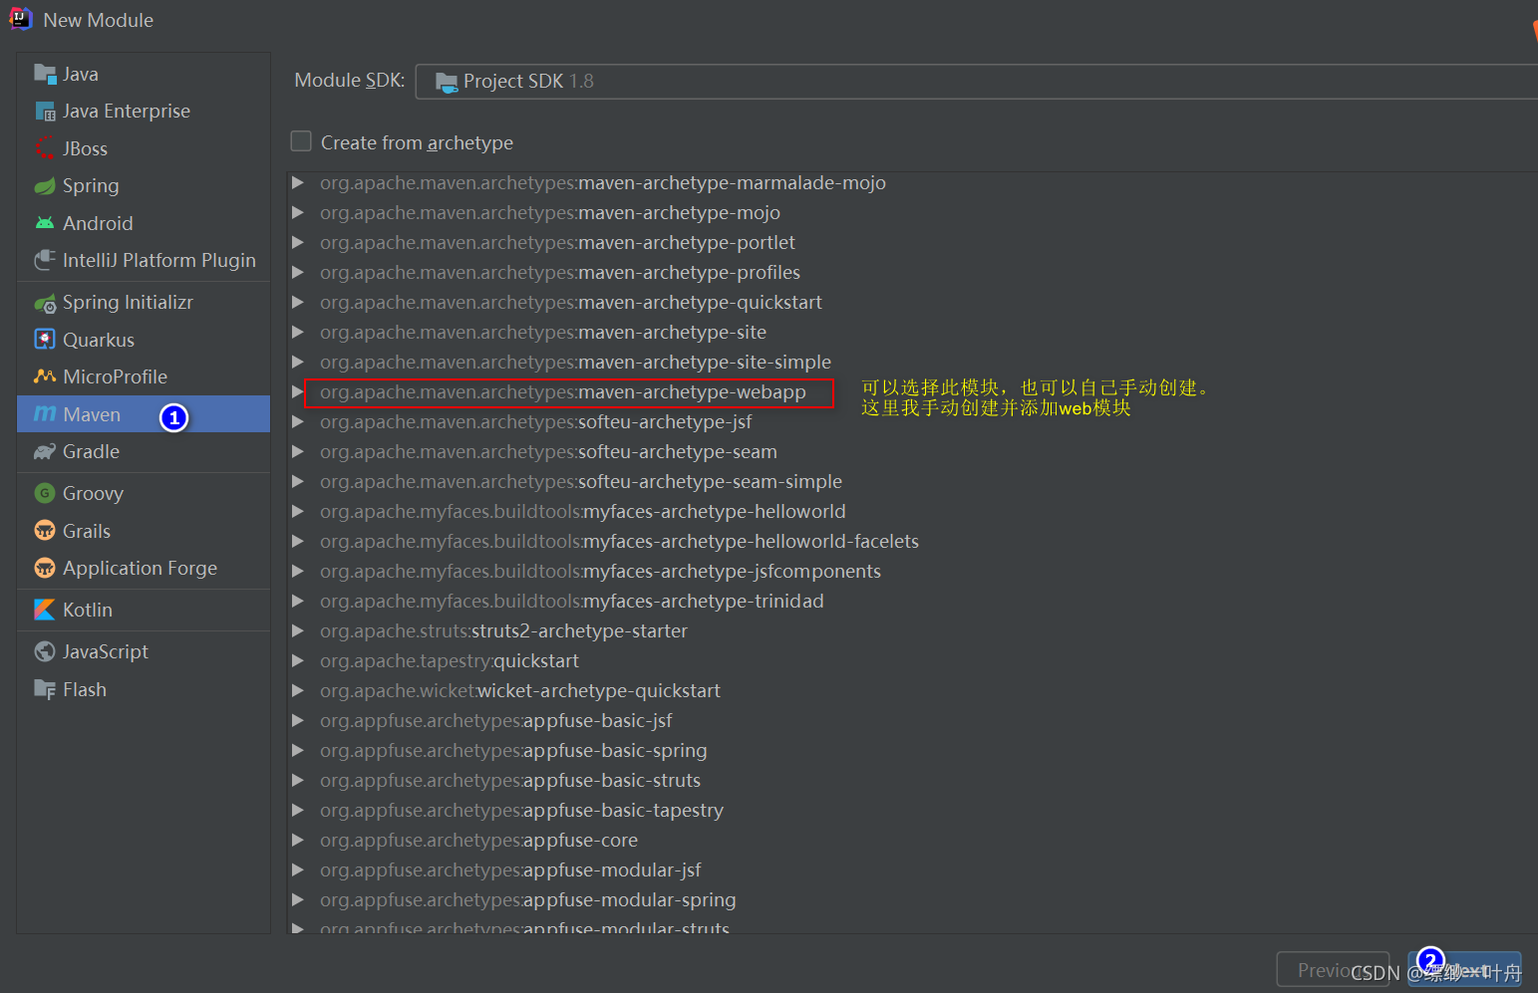1538x993 pixels.
Task: Expand the wicket-archetype-quickstart node
Action: point(297,690)
